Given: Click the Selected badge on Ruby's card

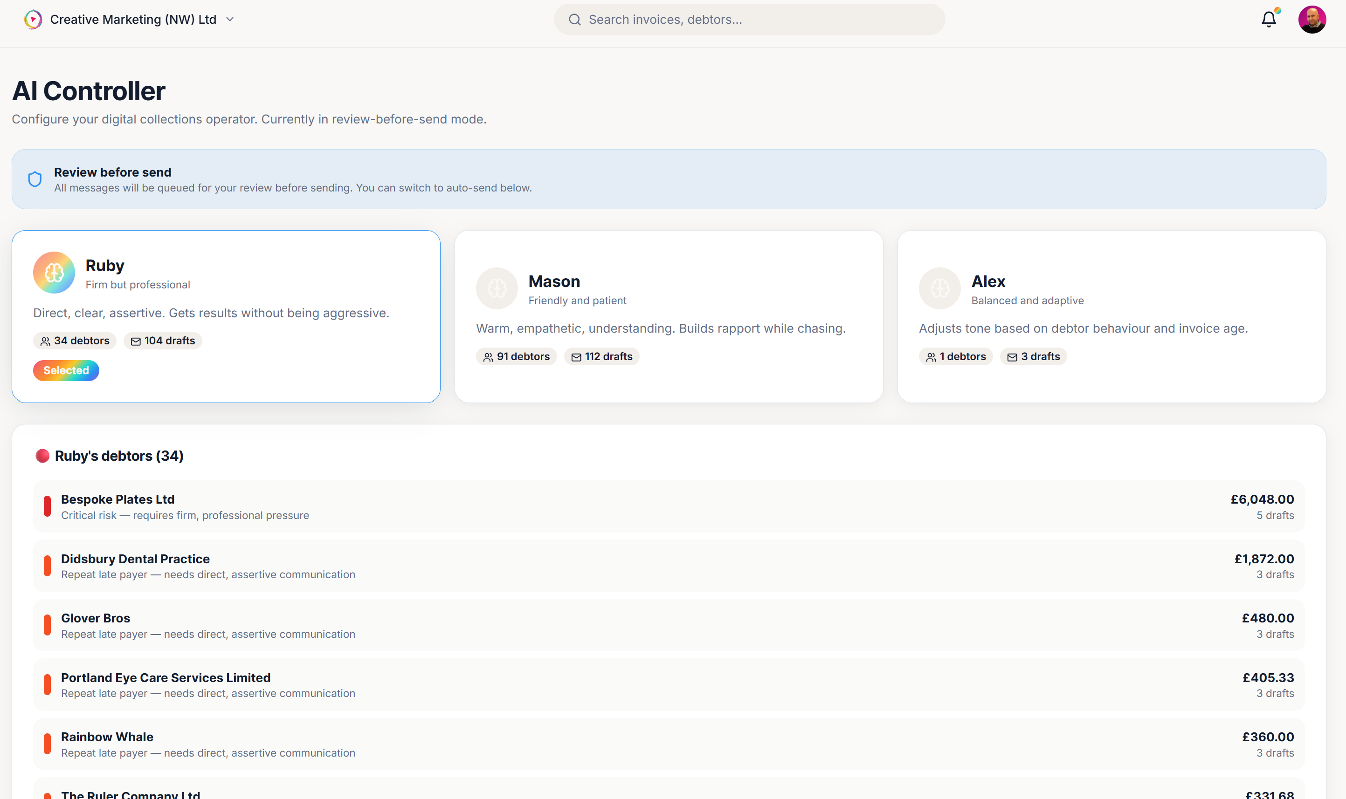Looking at the screenshot, I should (x=66, y=370).
